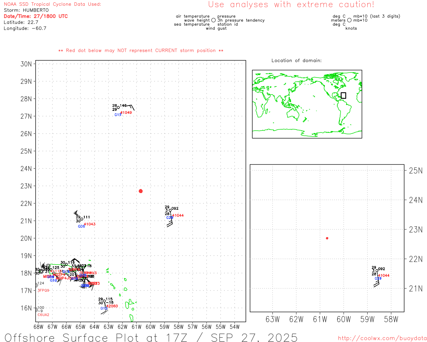Click the 58W label on the inset map
The height and width of the screenshot is (342, 427).
tap(391, 319)
